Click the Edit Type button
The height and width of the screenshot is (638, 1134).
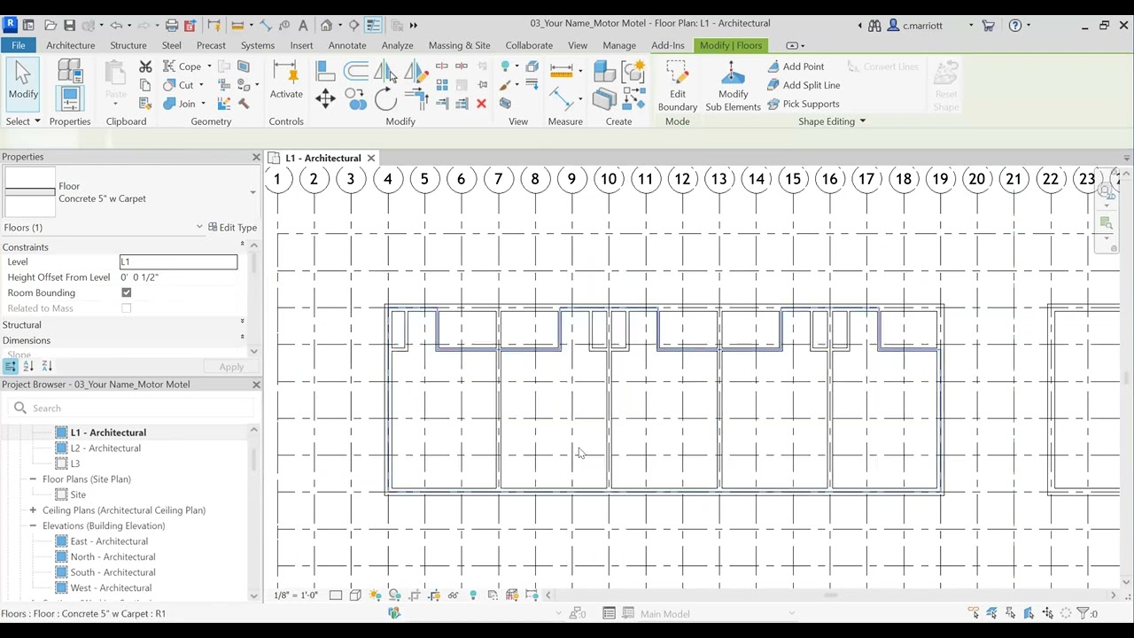(x=230, y=228)
